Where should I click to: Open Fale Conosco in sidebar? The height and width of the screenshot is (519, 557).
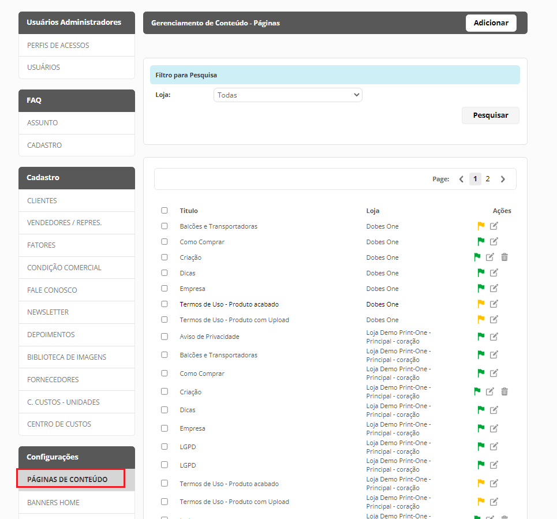pos(77,290)
